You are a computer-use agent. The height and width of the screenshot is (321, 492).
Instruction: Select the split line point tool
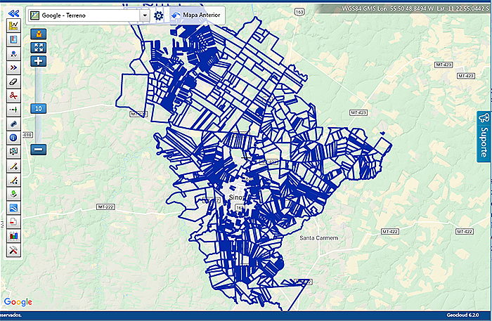point(13,110)
